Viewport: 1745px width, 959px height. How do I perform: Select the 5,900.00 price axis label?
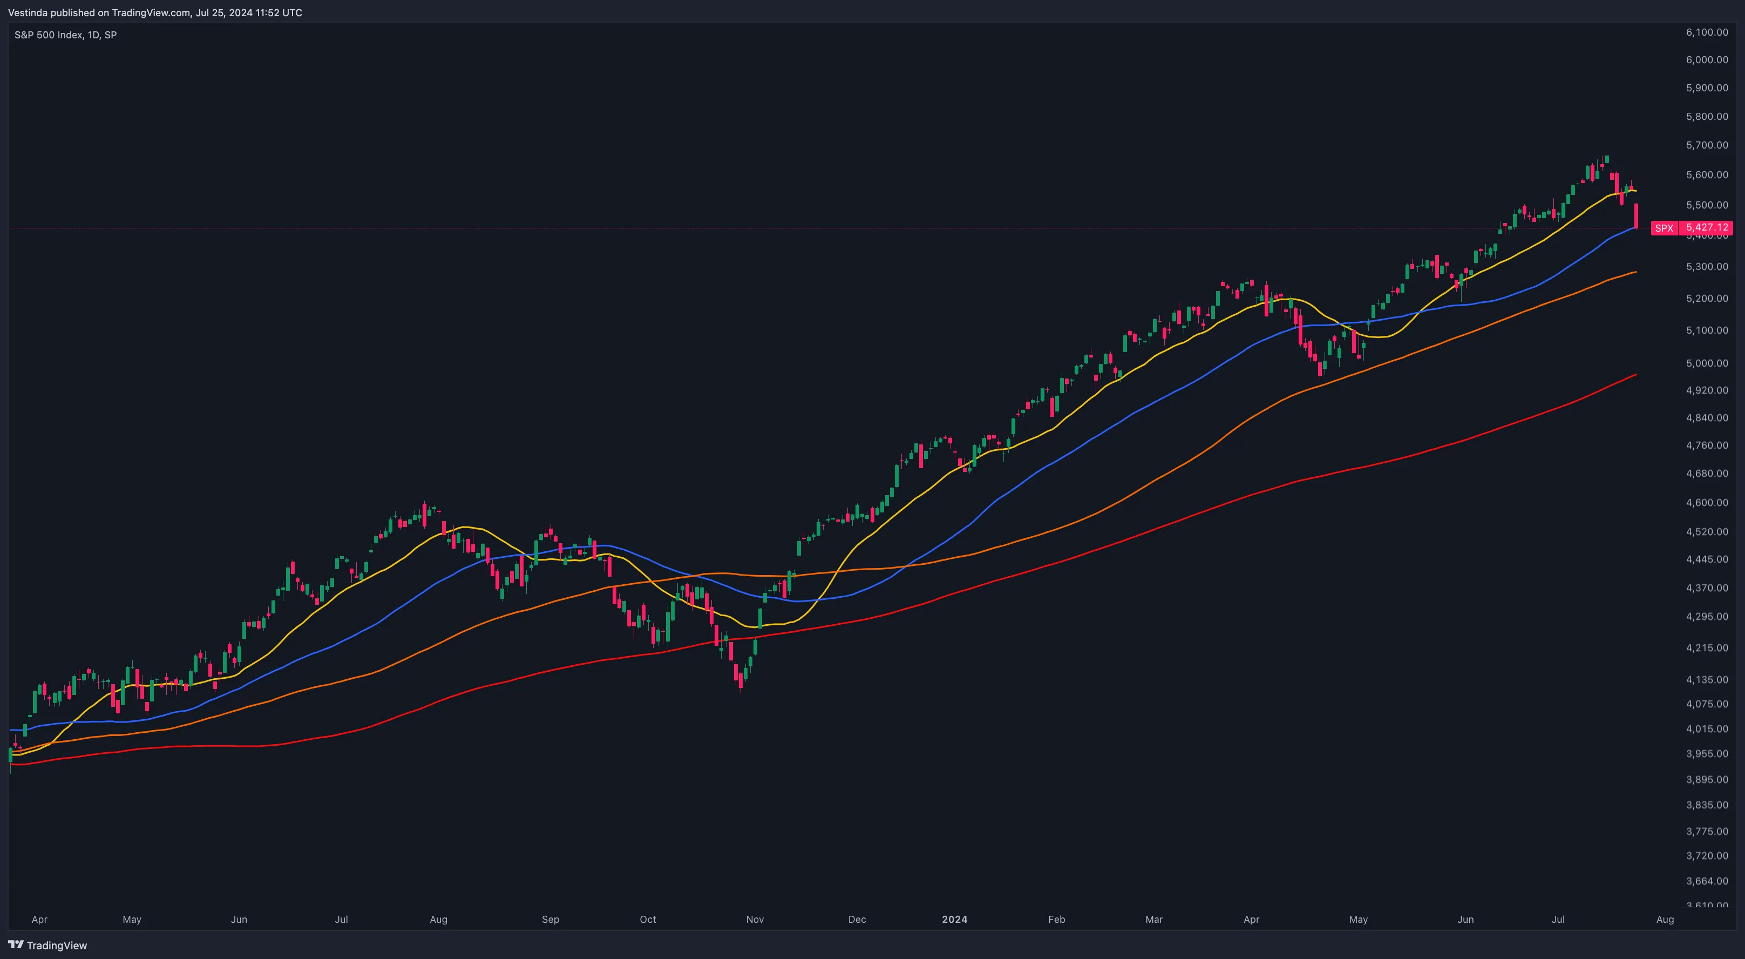pos(1707,88)
